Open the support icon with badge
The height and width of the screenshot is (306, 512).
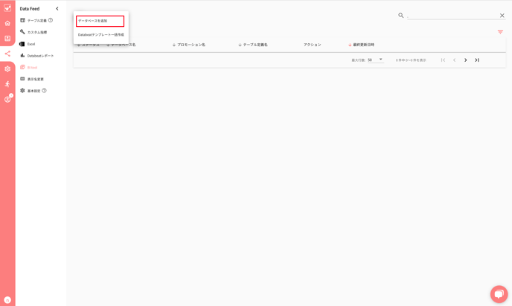[x=8, y=99]
